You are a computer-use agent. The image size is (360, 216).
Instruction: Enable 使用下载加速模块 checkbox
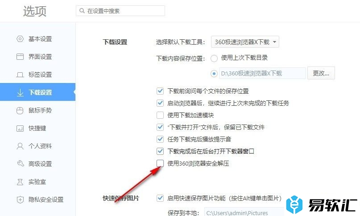tap(160, 115)
